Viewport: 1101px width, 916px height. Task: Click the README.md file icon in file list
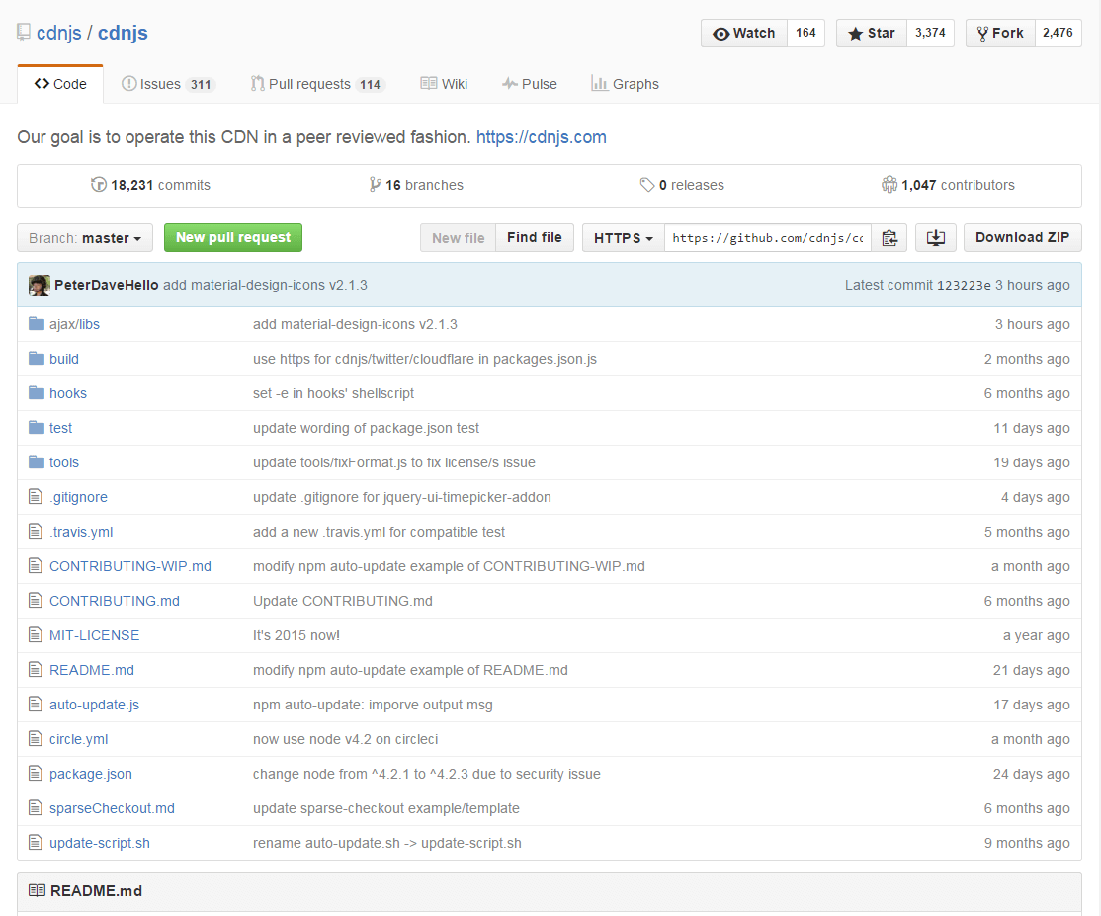pos(36,670)
